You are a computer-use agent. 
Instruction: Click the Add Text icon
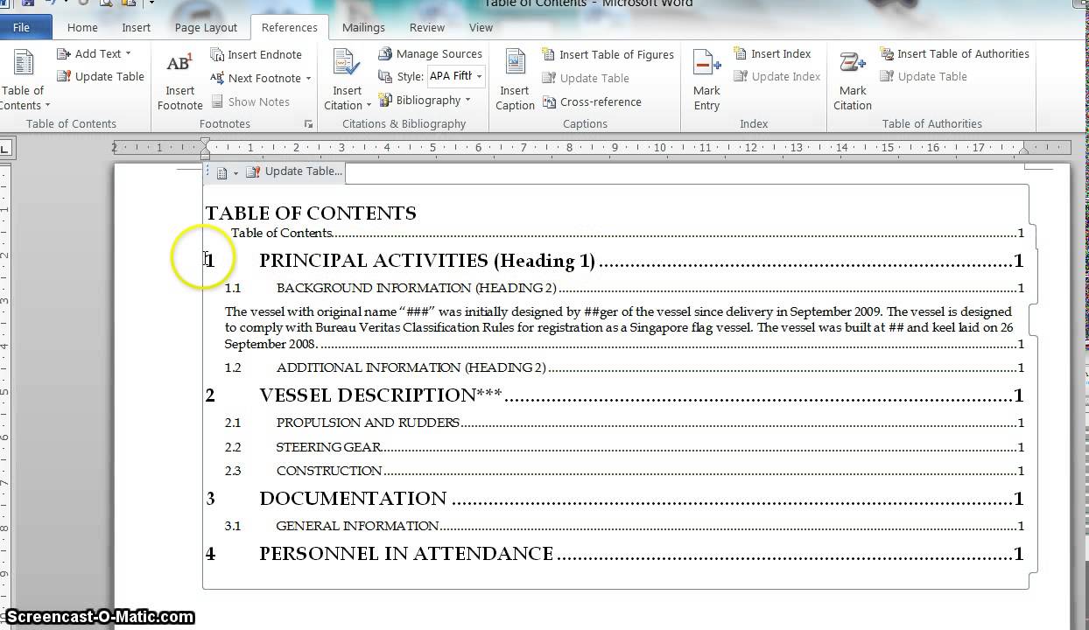pos(64,54)
